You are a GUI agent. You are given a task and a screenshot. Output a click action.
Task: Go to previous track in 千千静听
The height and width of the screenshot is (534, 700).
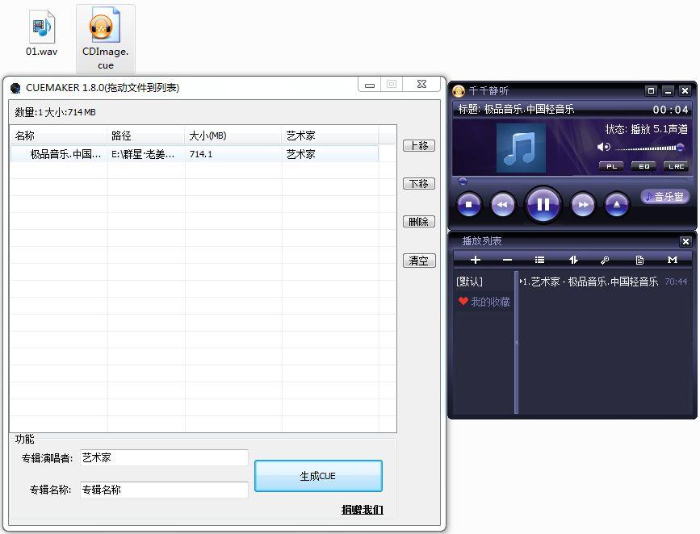pos(503,205)
